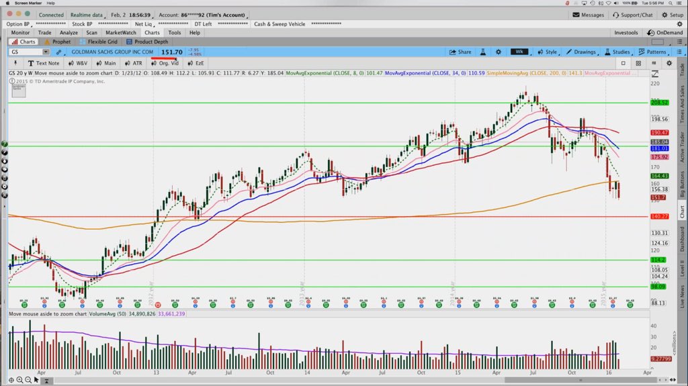
Task: Pin the drawing toolbar pushpin icon
Action: [x=15, y=63]
